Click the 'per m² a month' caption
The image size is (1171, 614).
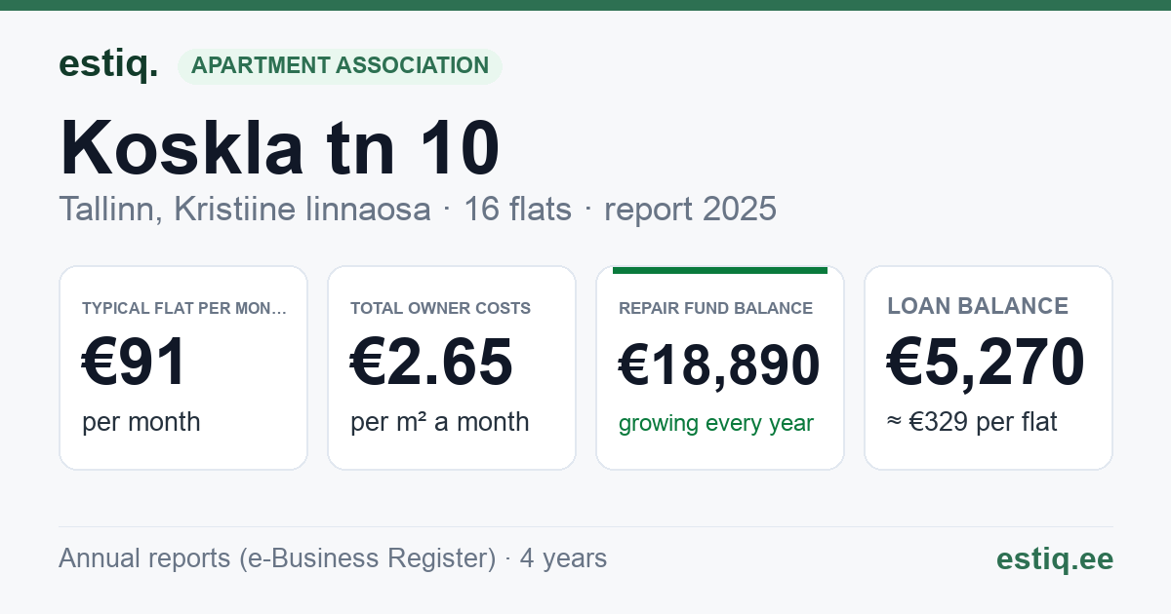tap(440, 422)
